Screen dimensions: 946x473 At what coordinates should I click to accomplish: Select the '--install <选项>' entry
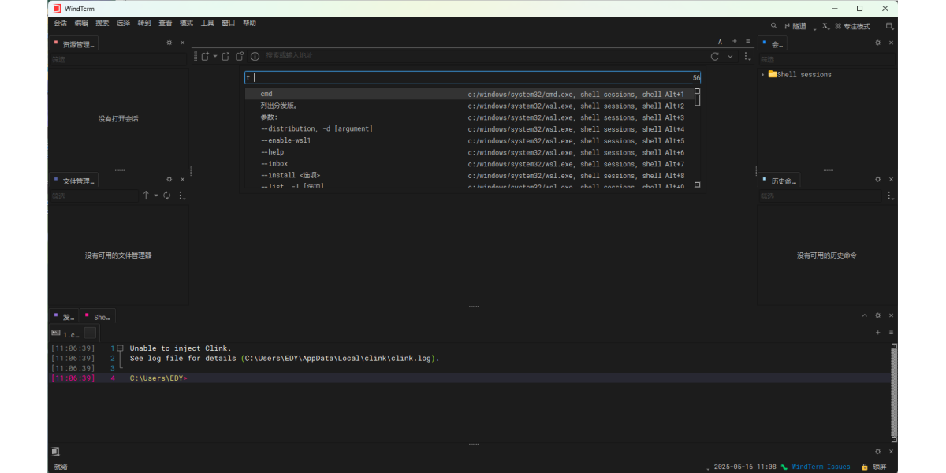[x=469, y=175]
